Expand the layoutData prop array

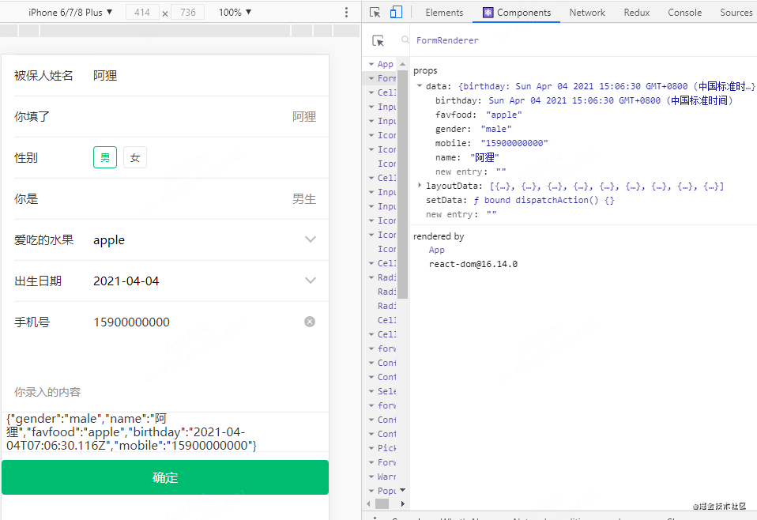coord(420,186)
